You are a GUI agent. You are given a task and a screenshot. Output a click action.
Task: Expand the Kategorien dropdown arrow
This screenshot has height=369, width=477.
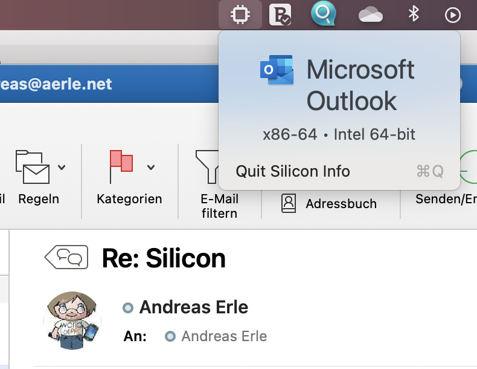(151, 168)
